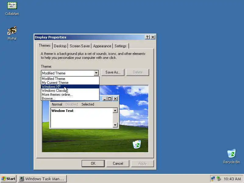Choose My Current Theme option
This screenshot has height=183, width=244.
click(70, 83)
